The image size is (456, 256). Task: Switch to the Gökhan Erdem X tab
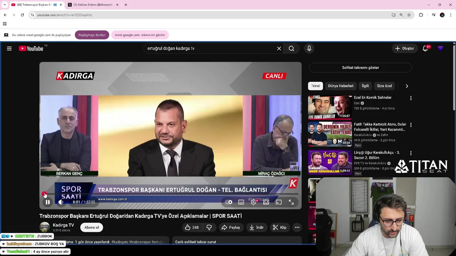(x=93, y=5)
